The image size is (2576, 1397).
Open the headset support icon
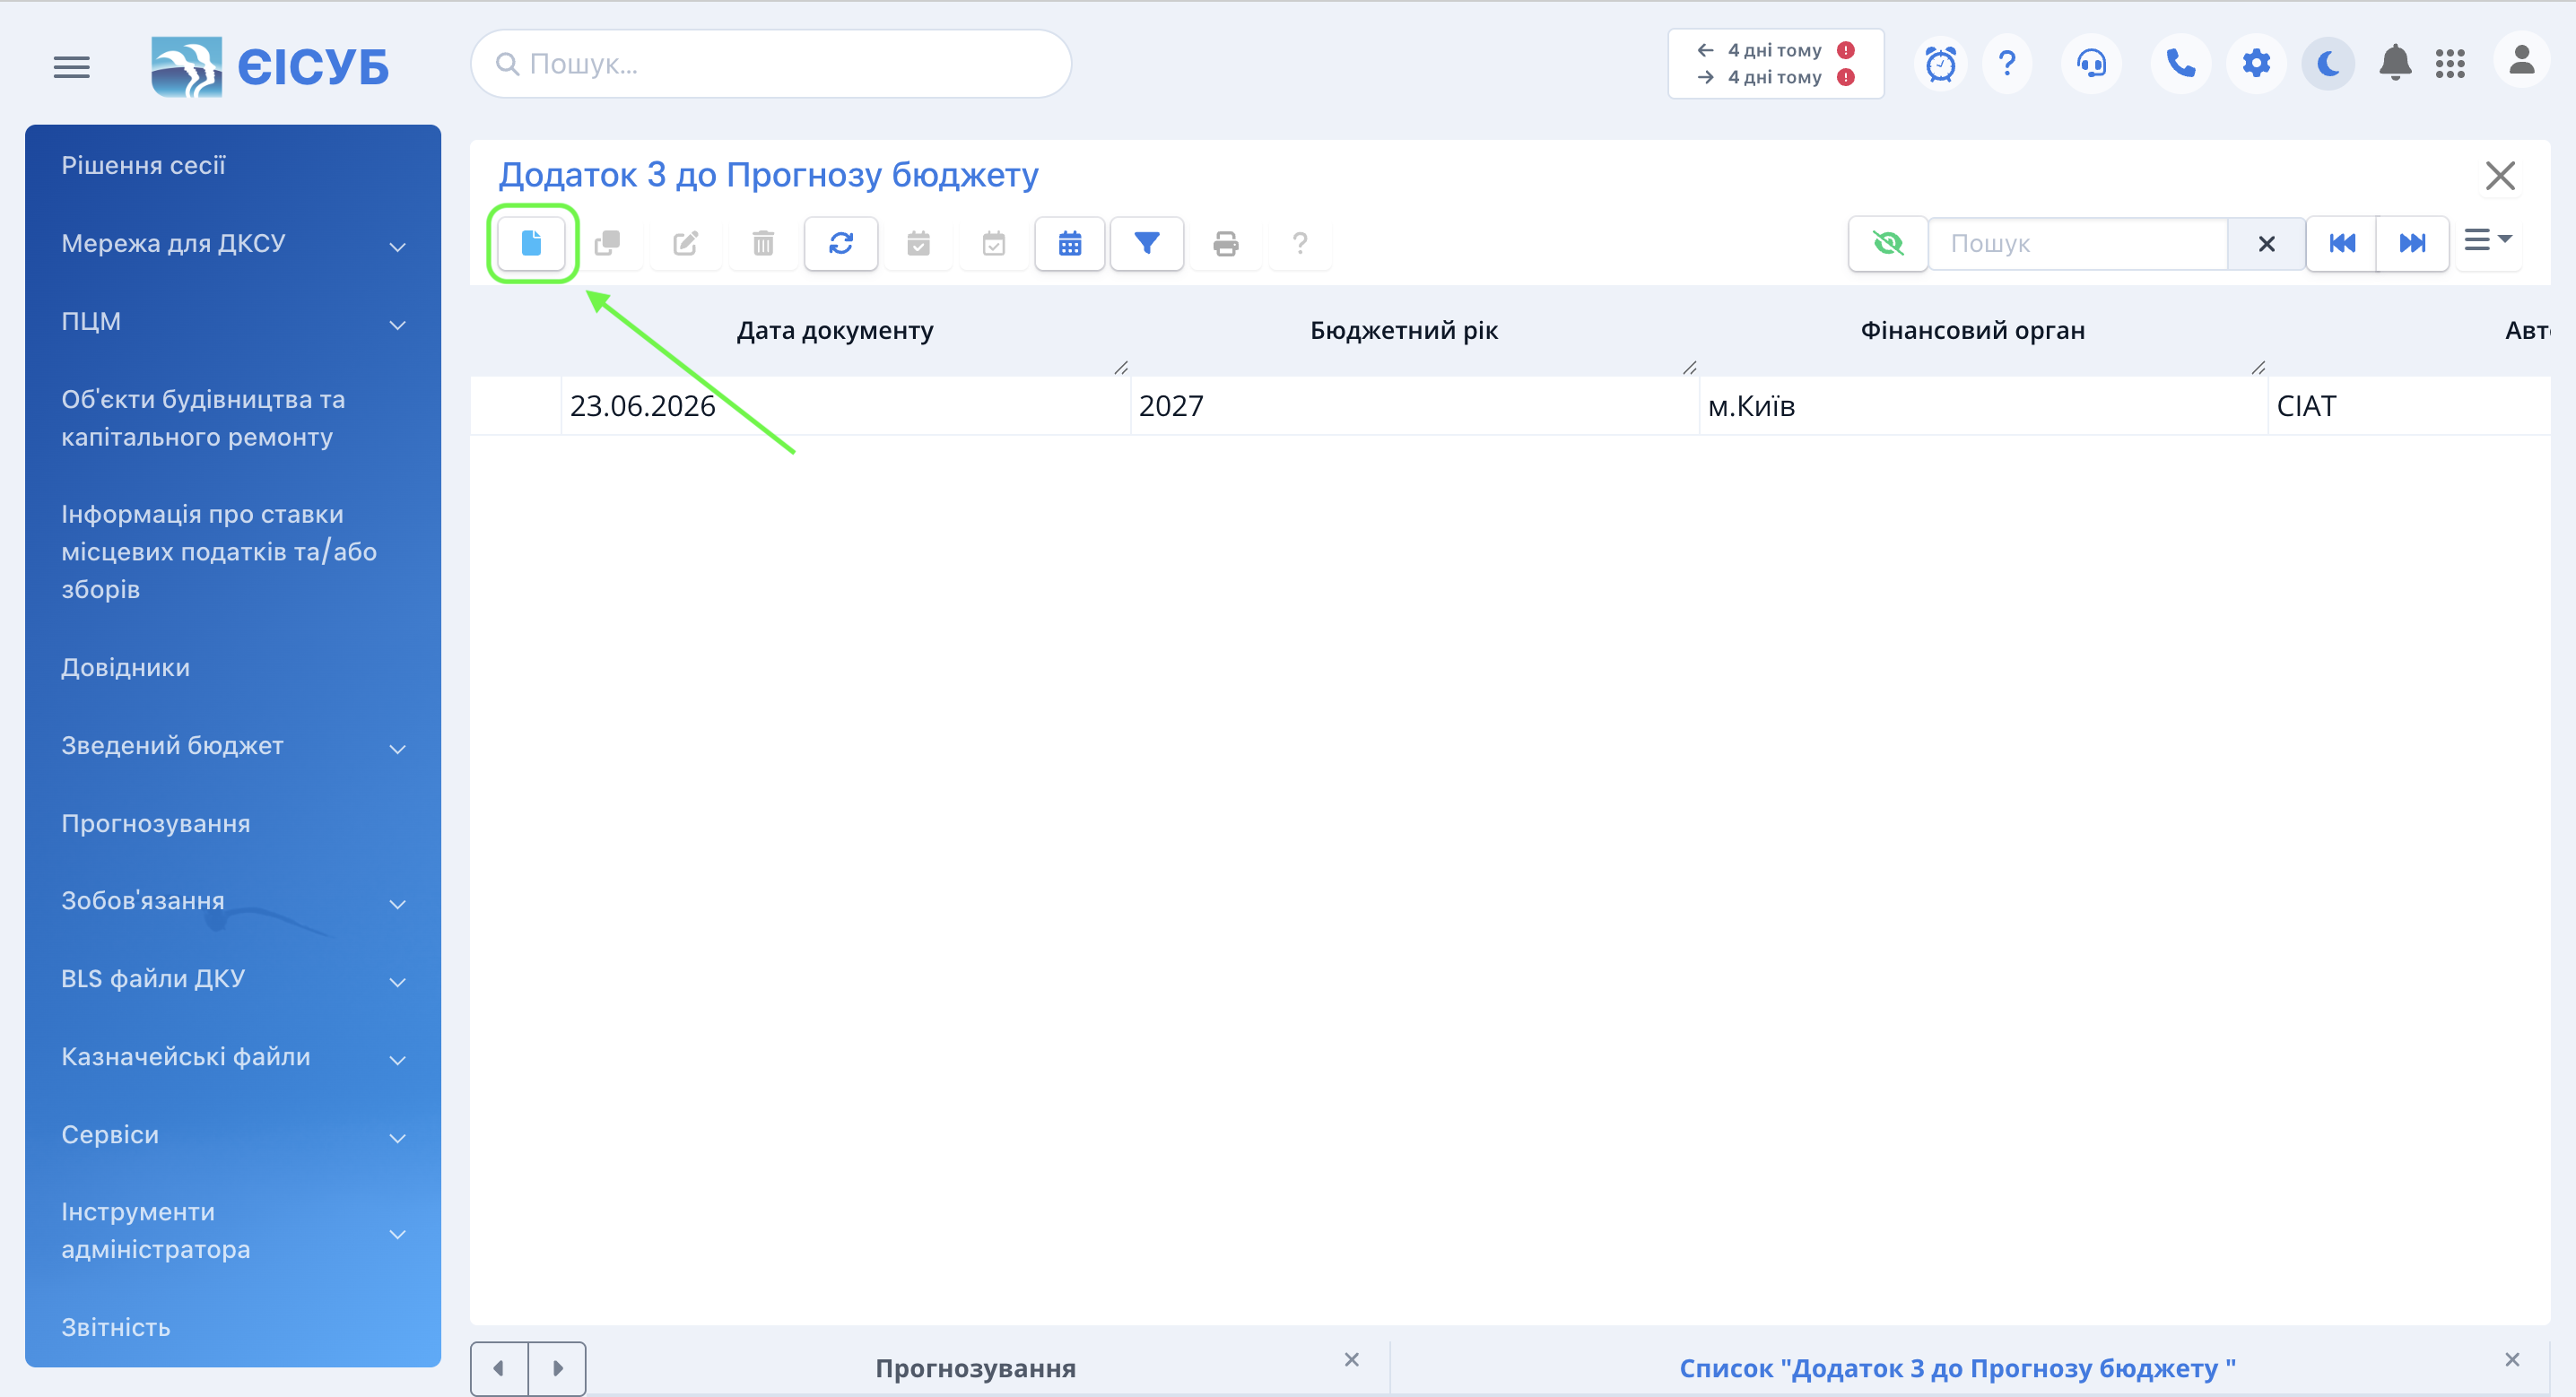2091,64
